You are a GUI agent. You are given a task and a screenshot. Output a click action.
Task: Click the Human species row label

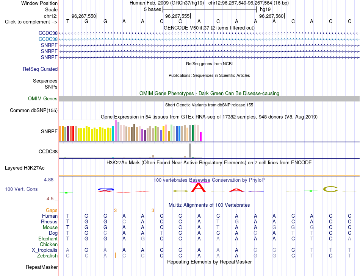pos(50,216)
